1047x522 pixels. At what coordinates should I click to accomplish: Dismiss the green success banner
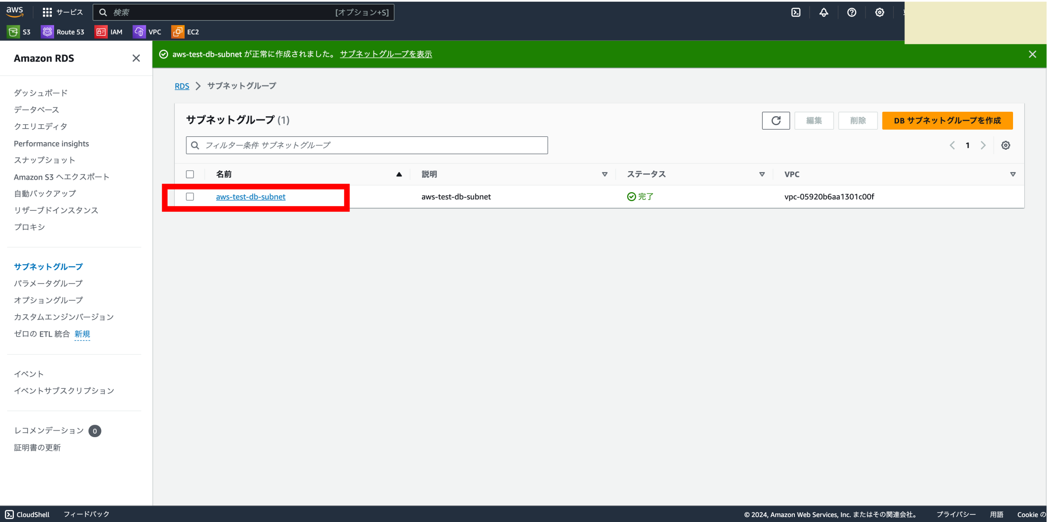click(x=1032, y=54)
